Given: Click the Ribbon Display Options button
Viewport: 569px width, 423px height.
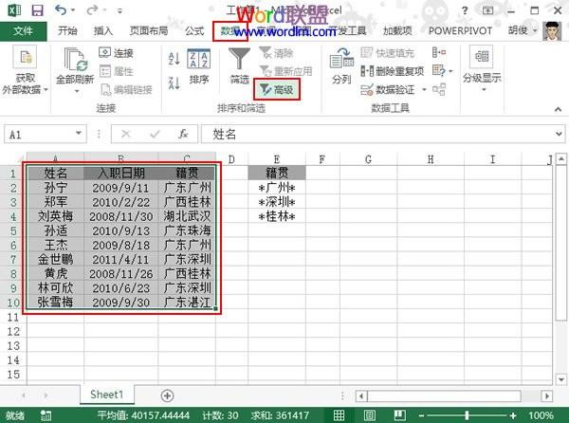Looking at the screenshot, I should [488, 10].
